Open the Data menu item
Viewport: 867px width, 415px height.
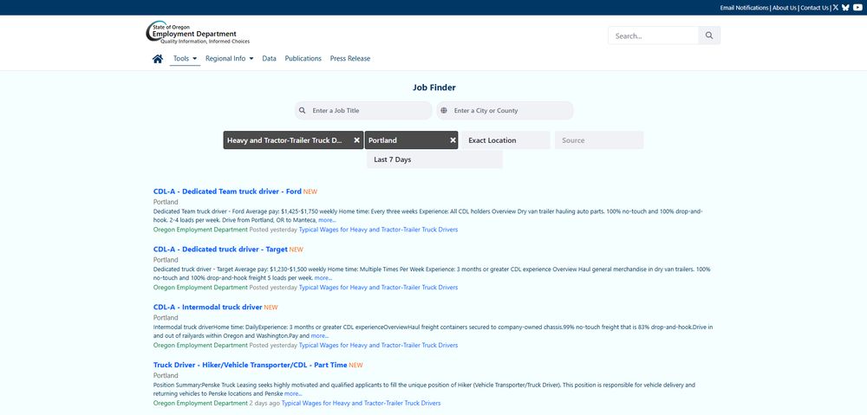click(270, 59)
